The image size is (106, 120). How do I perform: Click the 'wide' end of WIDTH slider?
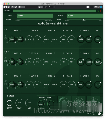pos(101,21)
